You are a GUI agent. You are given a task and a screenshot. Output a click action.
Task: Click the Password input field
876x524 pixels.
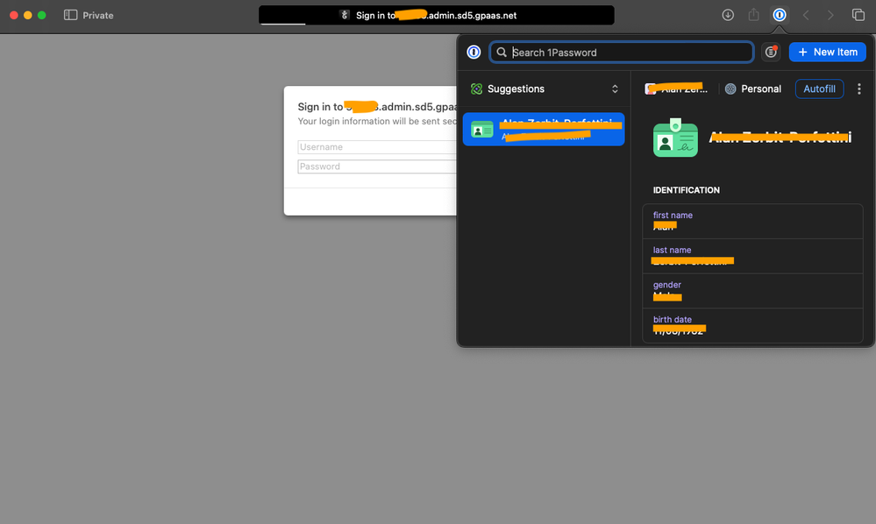click(x=377, y=166)
